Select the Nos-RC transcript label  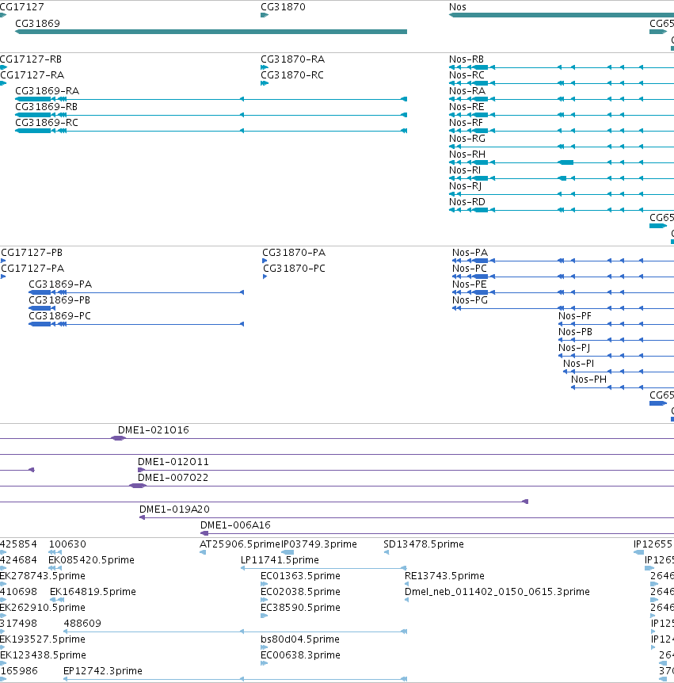[466, 75]
